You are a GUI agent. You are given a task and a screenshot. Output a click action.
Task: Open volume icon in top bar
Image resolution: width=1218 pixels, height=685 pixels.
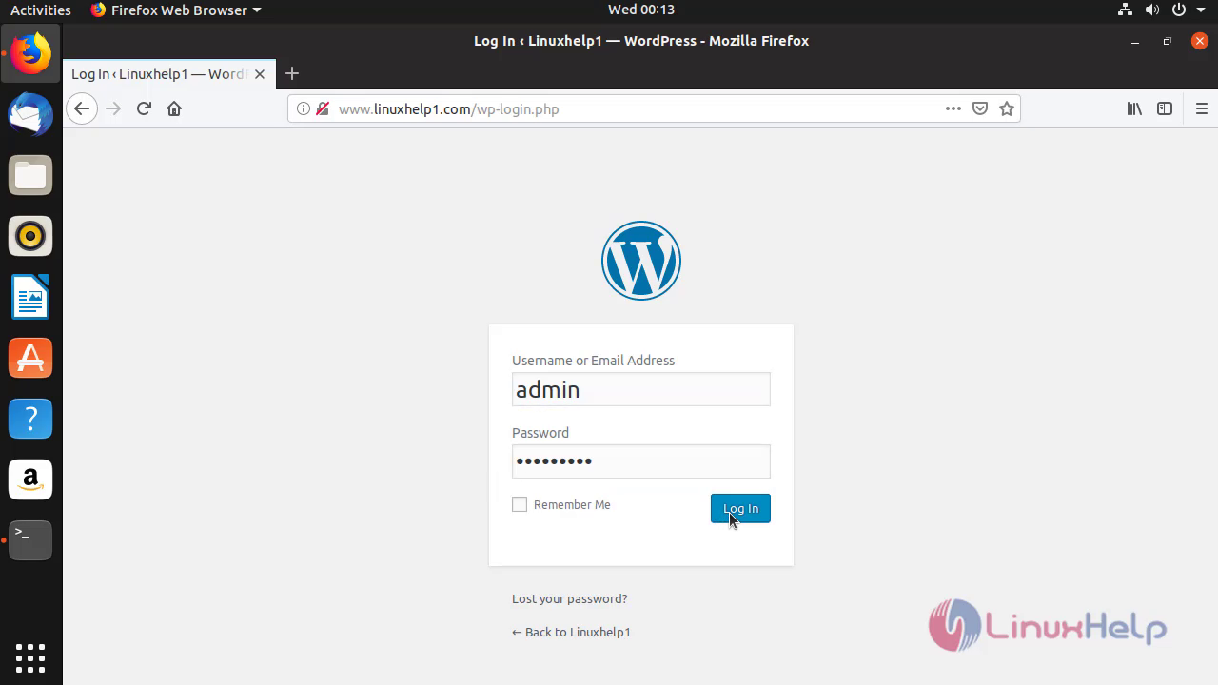click(x=1152, y=10)
